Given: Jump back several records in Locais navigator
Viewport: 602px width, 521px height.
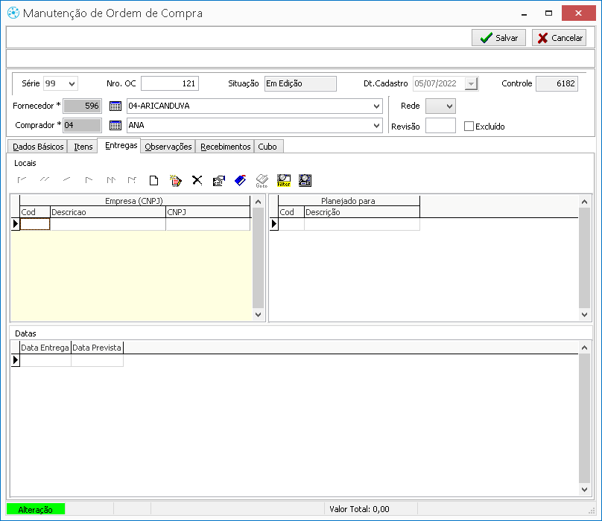Looking at the screenshot, I should click(45, 180).
